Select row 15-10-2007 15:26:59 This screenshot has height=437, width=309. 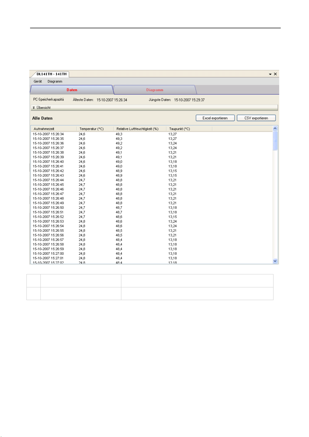(152, 249)
